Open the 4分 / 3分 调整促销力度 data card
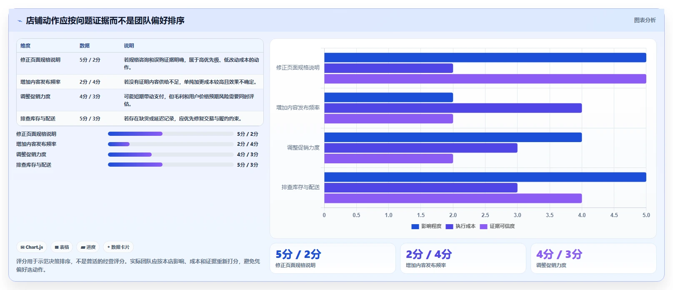The width and height of the screenshot is (673, 290). [593, 258]
